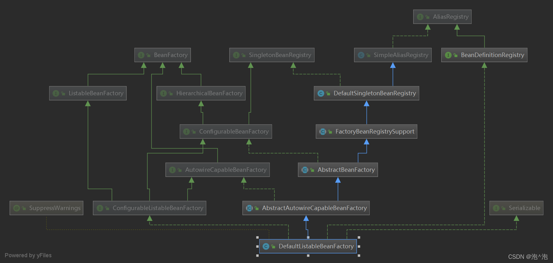553x263 pixels.
Task: Select the BeanFactory node label
Action: tap(171, 55)
